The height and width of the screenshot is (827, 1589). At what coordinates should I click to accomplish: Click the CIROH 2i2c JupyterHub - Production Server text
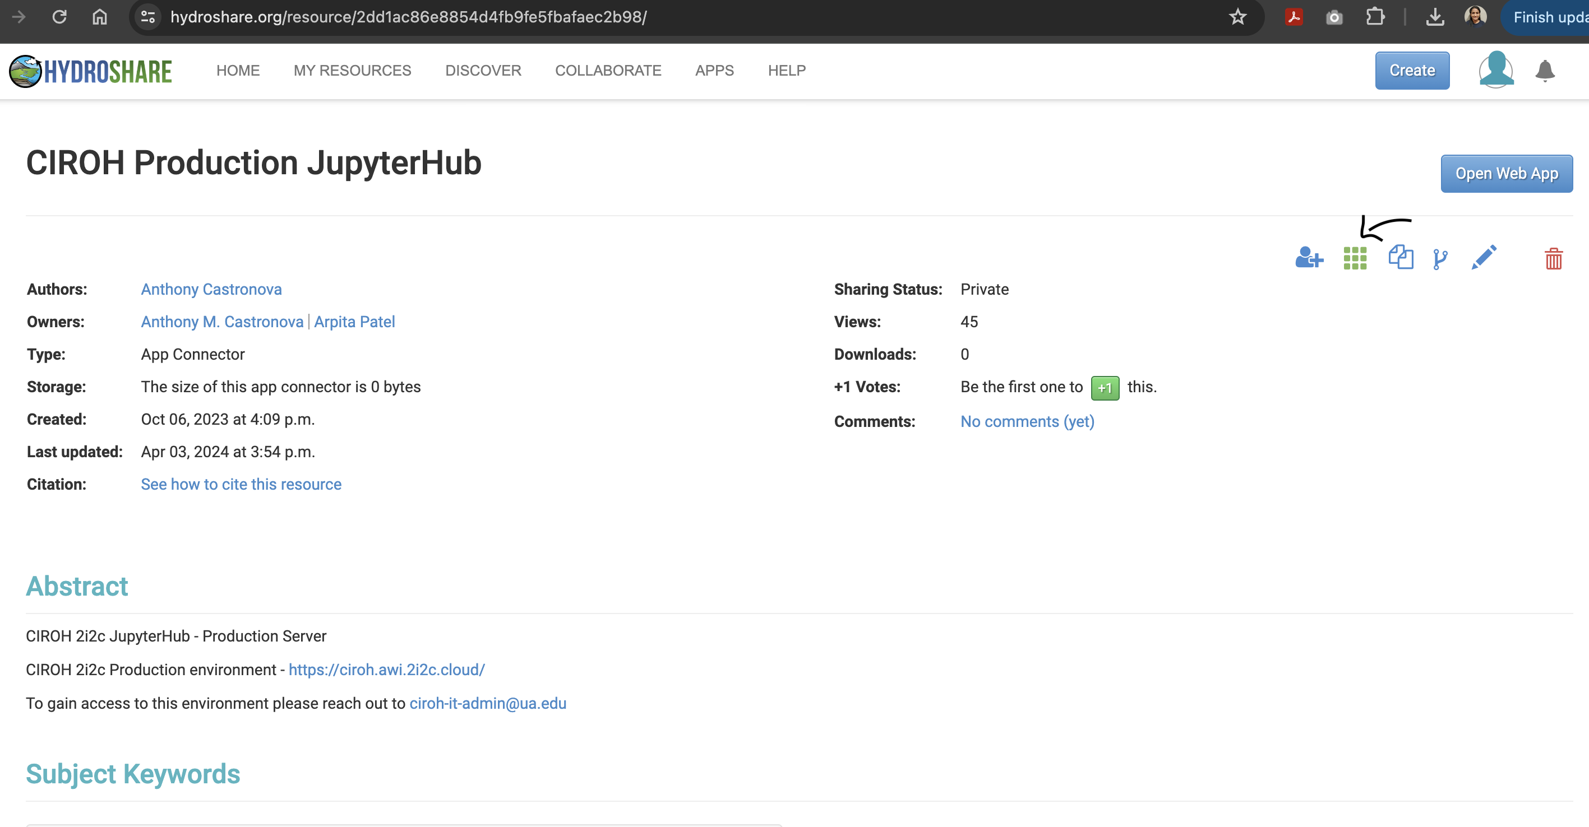[176, 636]
